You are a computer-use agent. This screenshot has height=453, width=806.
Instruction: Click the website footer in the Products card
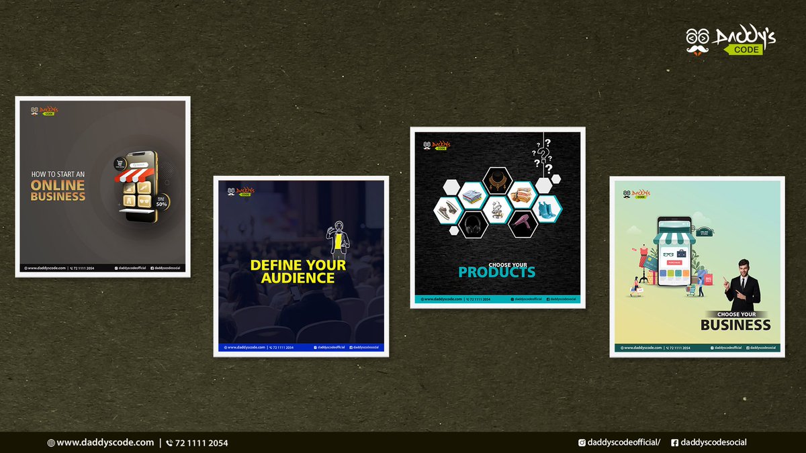click(498, 299)
